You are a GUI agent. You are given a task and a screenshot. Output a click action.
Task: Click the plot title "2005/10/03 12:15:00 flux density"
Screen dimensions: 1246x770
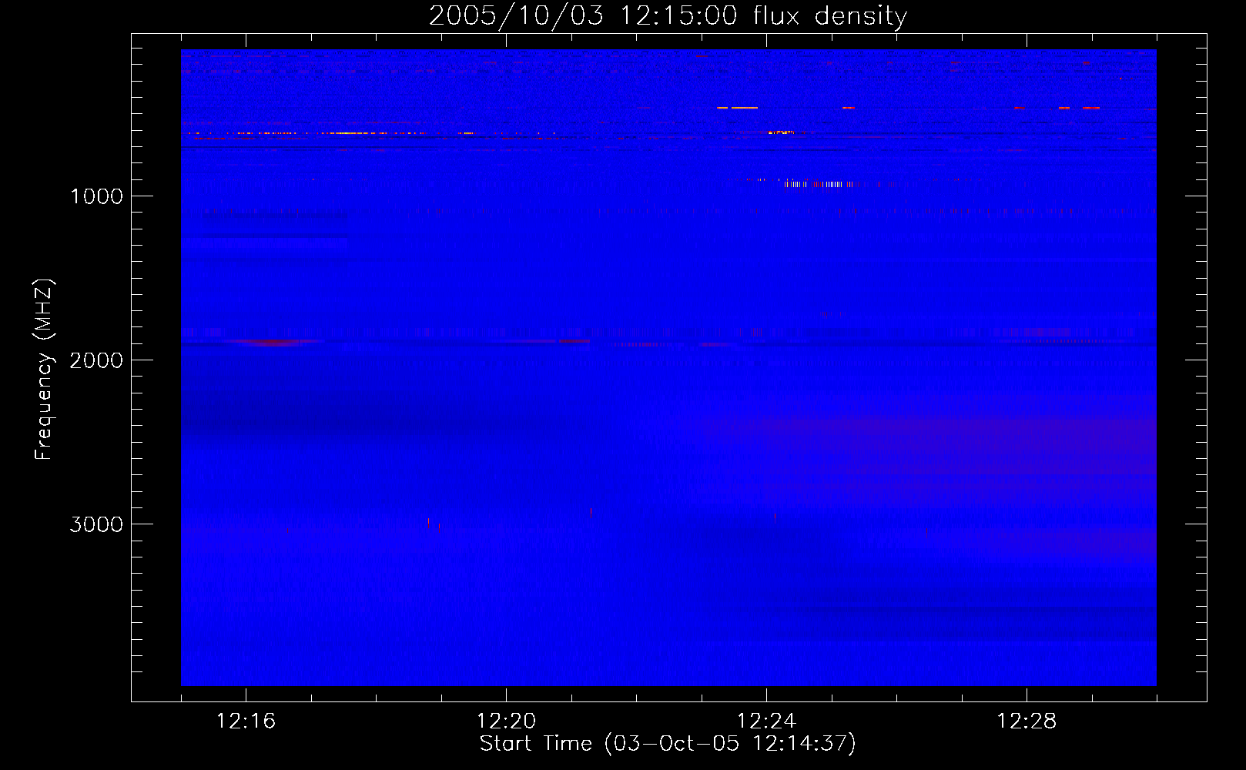pos(668,16)
